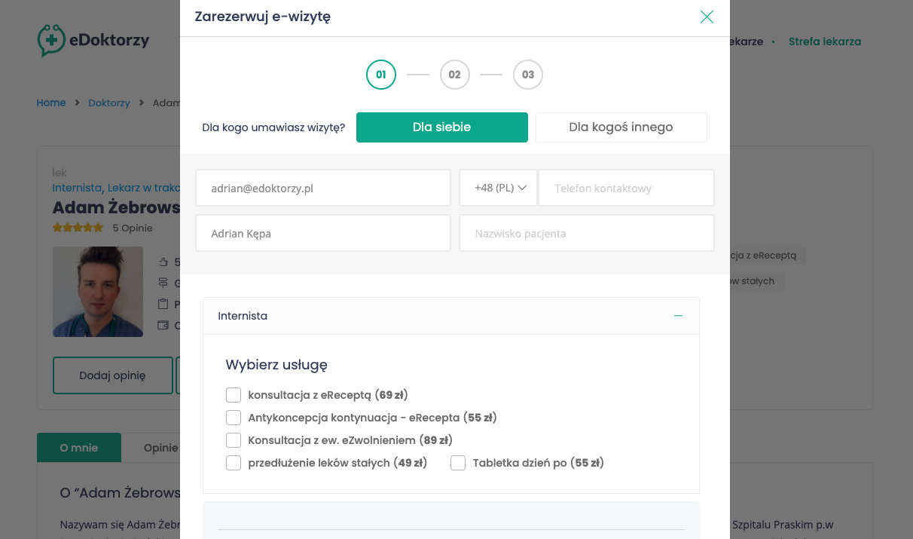Select Konsultacja z ew. eZwolnieniem checkbox
Image resolution: width=913 pixels, height=539 pixels.
pos(234,440)
